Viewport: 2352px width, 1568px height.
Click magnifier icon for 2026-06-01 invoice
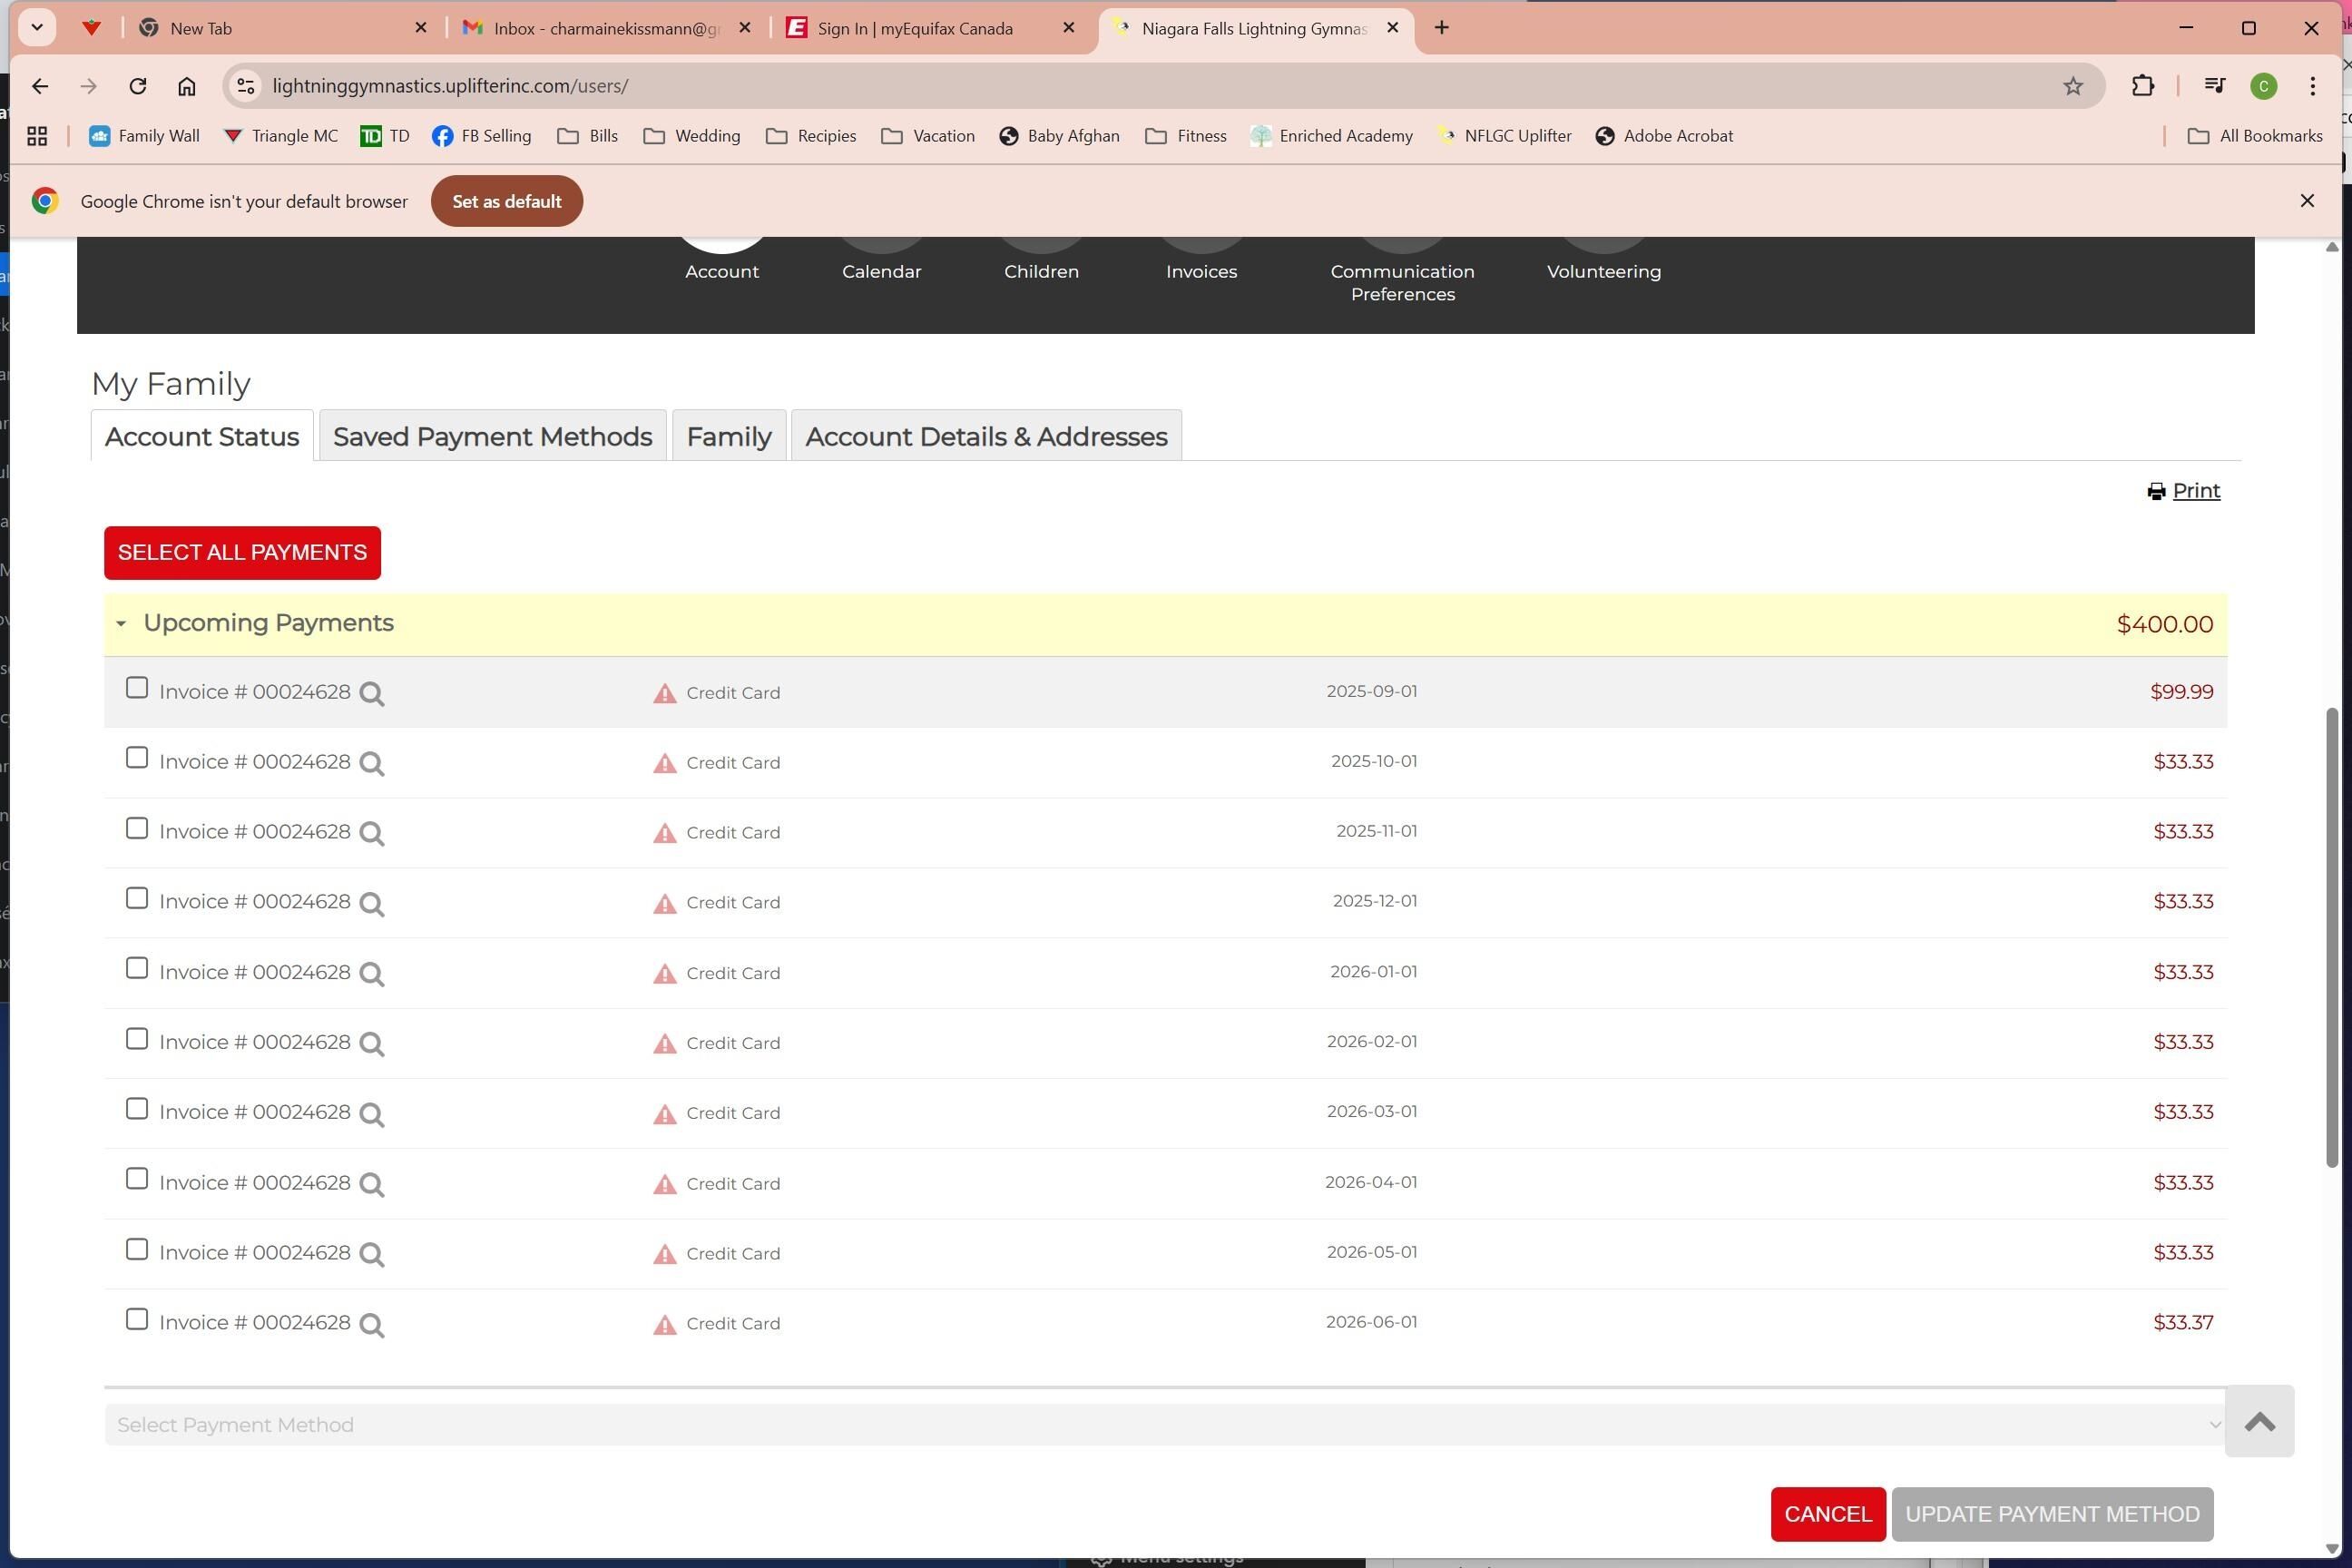click(x=371, y=1324)
